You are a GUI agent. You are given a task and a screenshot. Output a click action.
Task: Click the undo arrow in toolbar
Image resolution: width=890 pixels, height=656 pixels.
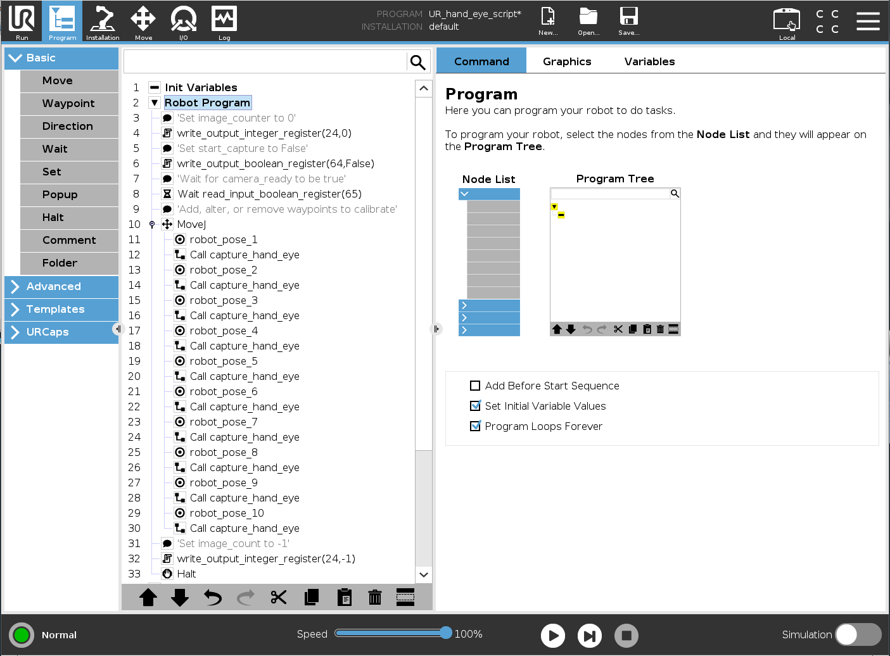[213, 597]
